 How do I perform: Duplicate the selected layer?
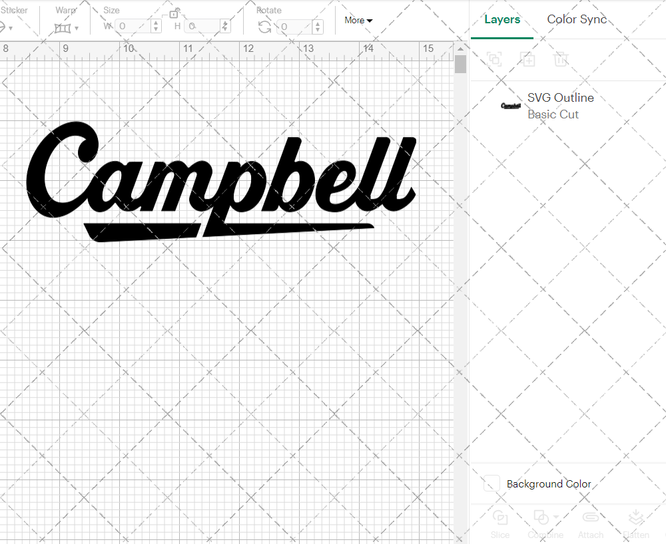tap(528, 59)
